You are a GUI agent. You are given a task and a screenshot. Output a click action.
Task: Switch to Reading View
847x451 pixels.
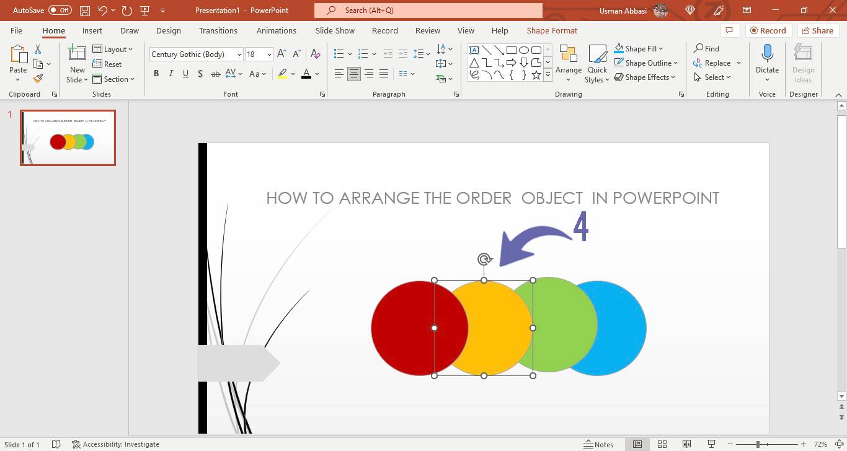tap(686, 444)
